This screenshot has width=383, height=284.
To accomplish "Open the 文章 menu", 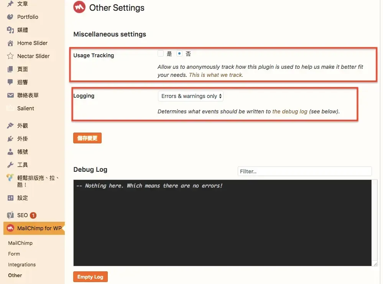I will point(23,4).
